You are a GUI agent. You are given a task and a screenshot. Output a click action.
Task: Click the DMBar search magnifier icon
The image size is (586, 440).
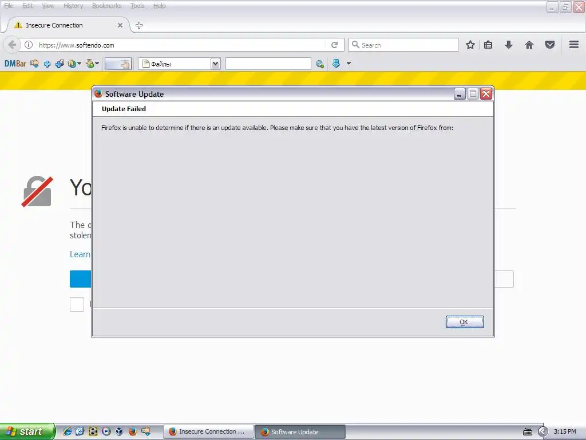[x=319, y=64]
